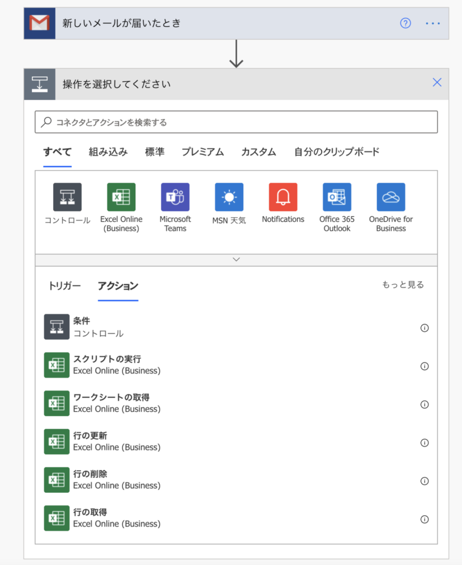Screen dimensions: 462x565
Task: Choose the MSN 天気 connector
Action: [229, 204]
